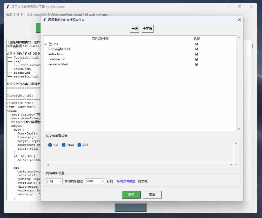Image resolution: width=262 pixels, height=218 pixels.
Task: Click the down arrow of file list scrollbar
Action: (x=239, y=129)
